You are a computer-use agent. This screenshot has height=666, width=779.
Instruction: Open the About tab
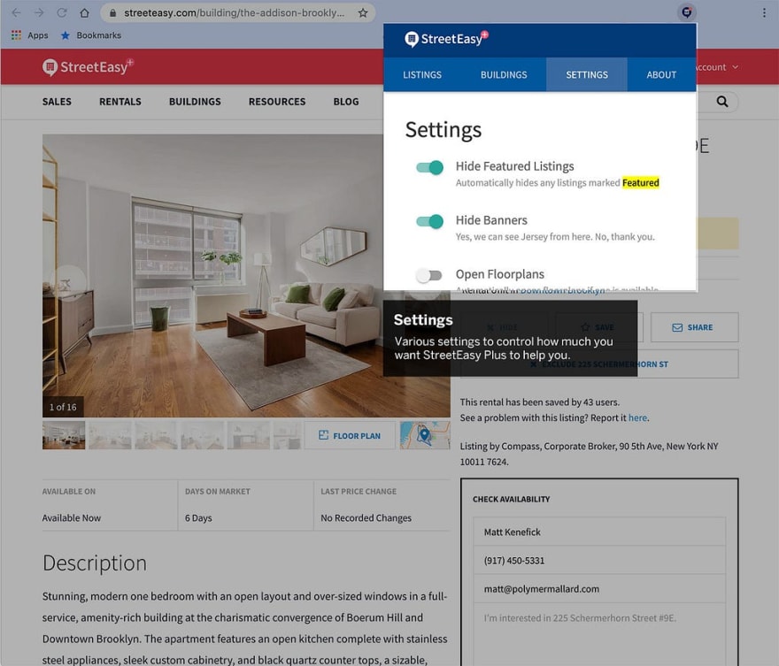[661, 74]
